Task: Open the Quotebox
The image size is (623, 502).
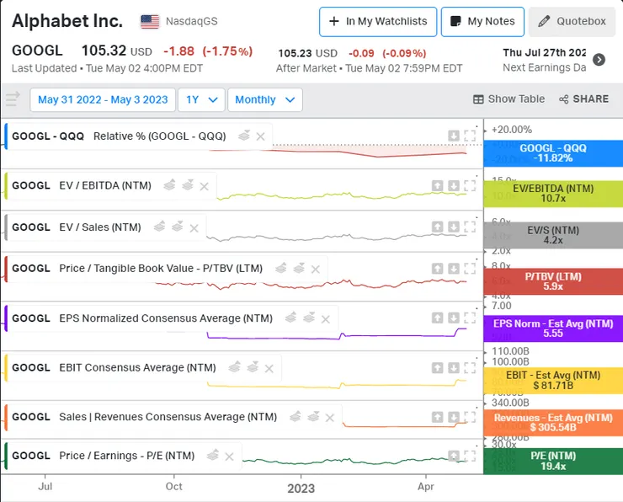Action: tap(572, 22)
